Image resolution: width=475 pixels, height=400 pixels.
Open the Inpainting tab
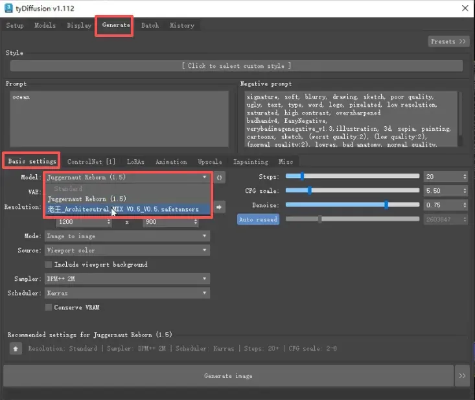click(251, 162)
